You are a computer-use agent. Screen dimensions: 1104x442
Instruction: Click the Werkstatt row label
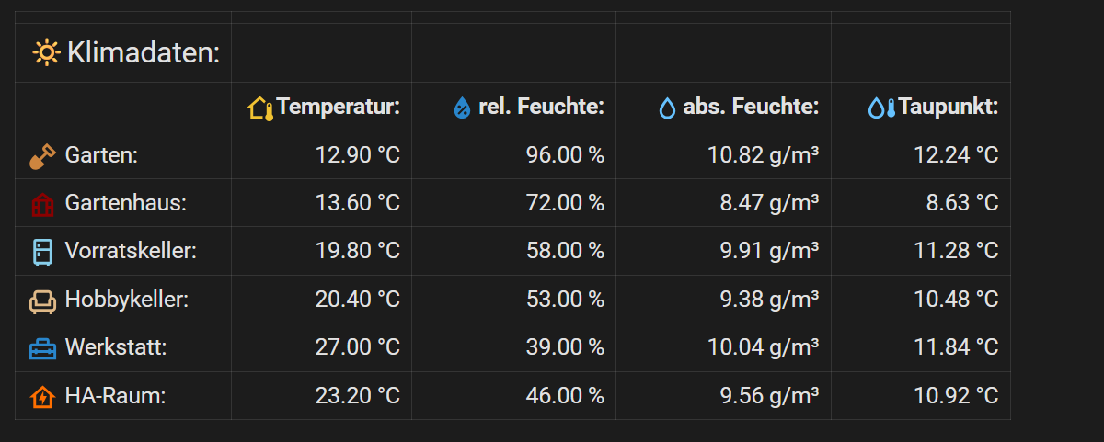(x=115, y=348)
